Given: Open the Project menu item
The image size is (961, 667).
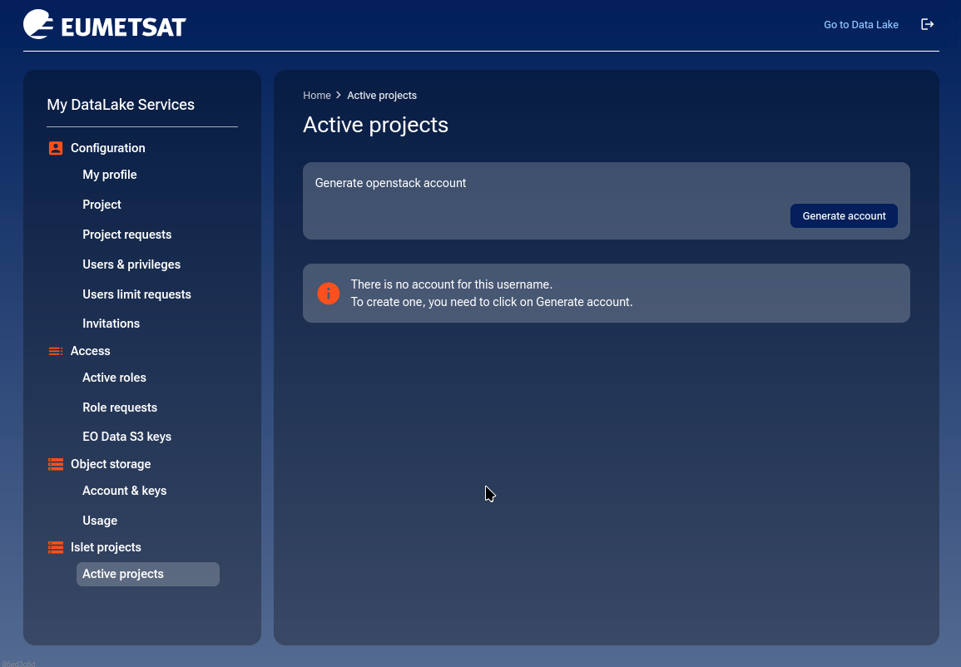Looking at the screenshot, I should (102, 205).
